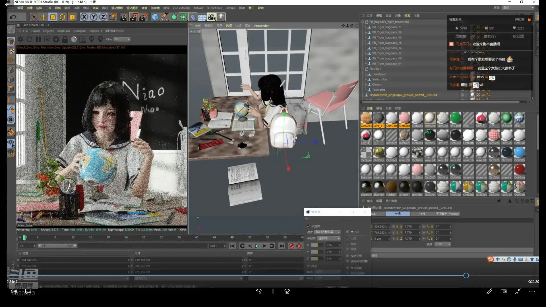Screen dimensions: 546x307
Task: Click the Camera object icon
Action: (212, 17)
